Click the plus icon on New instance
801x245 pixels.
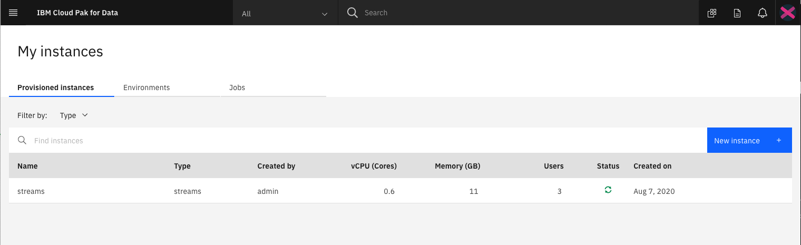pyautogui.click(x=779, y=141)
